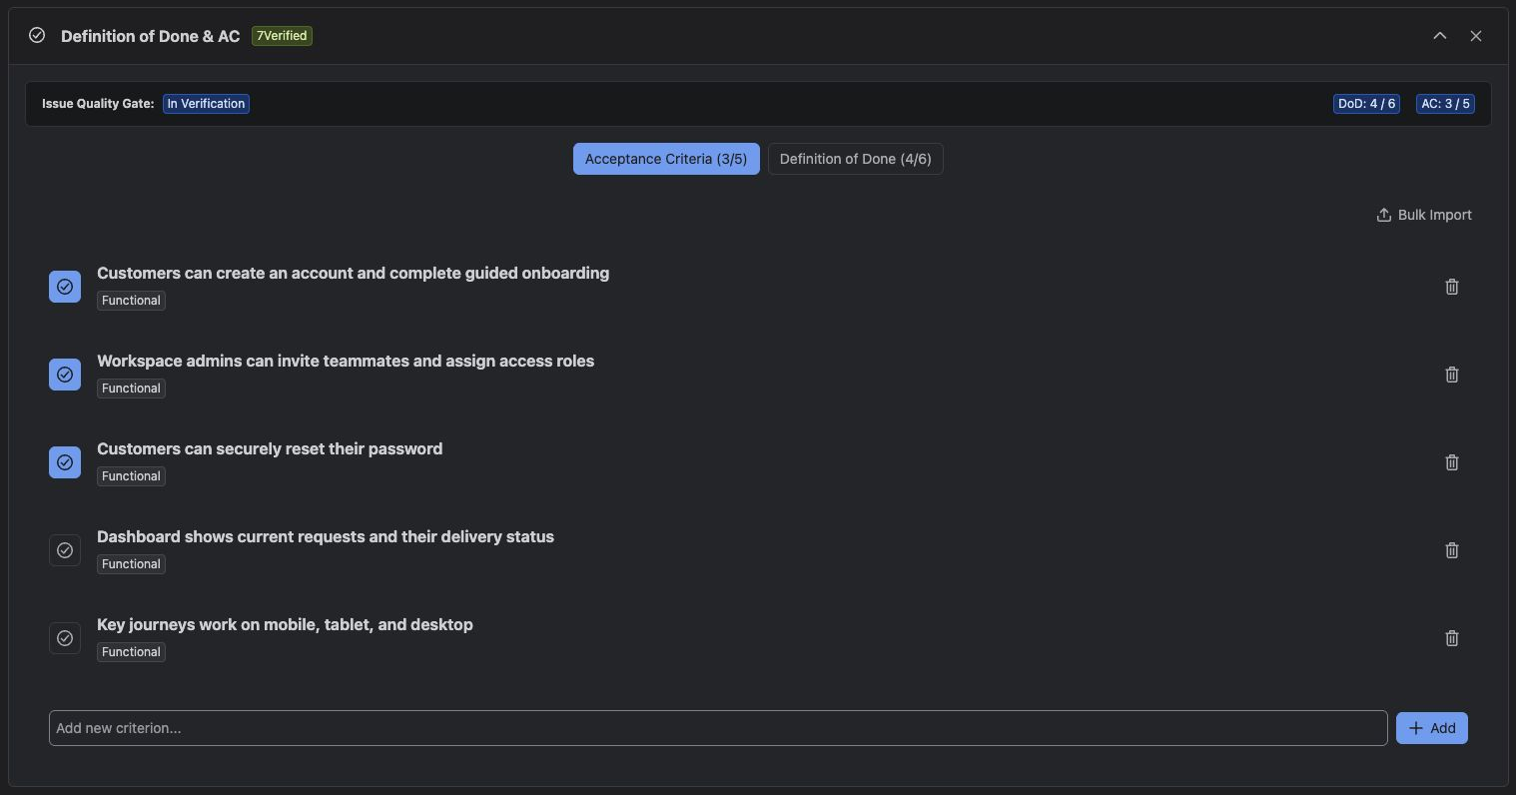Focus the Add new criterion field

(x=718, y=728)
